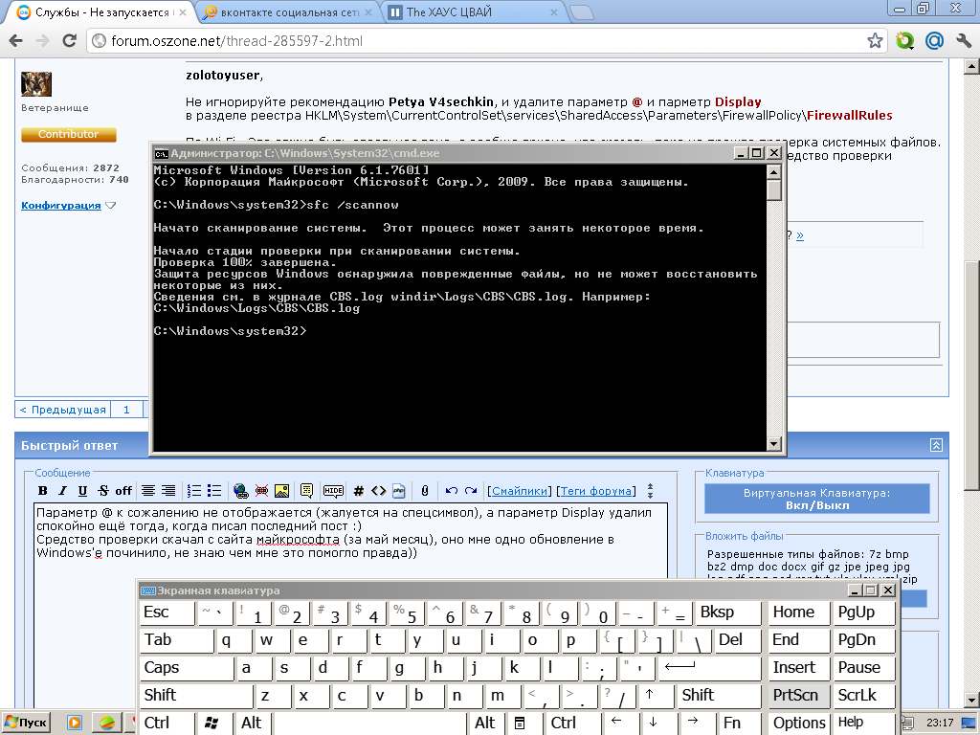
Task: Toggle the left Ctrl key on the on-screen keyboard
Action: tap(167, 724)
